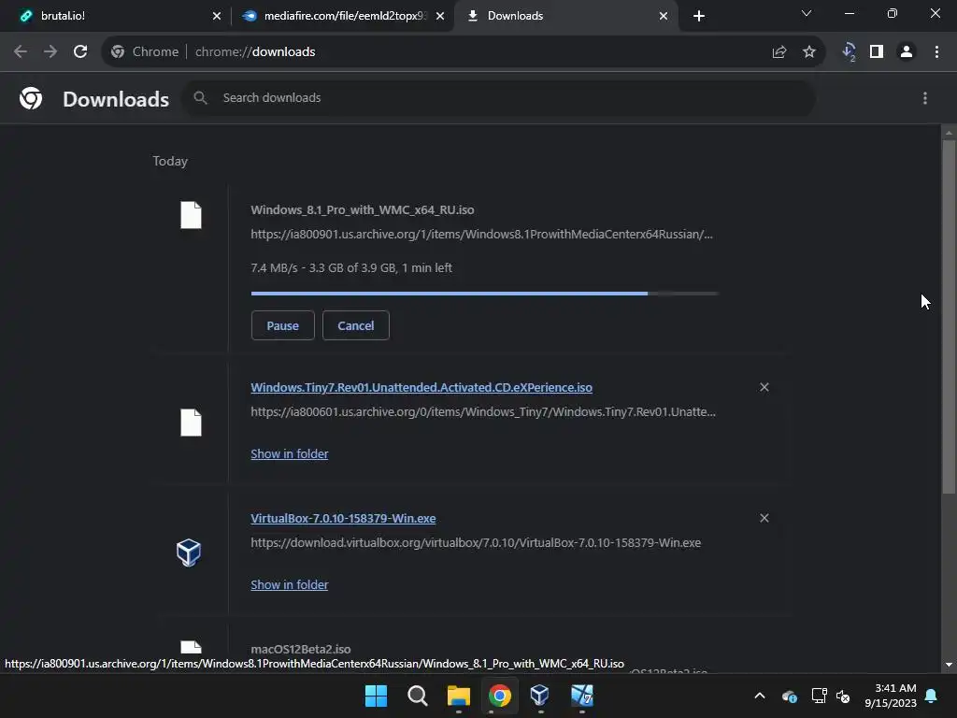Click the Chrome logo beside Downloads title
This screenshot has height=718, width=957.
pos(31,98)
